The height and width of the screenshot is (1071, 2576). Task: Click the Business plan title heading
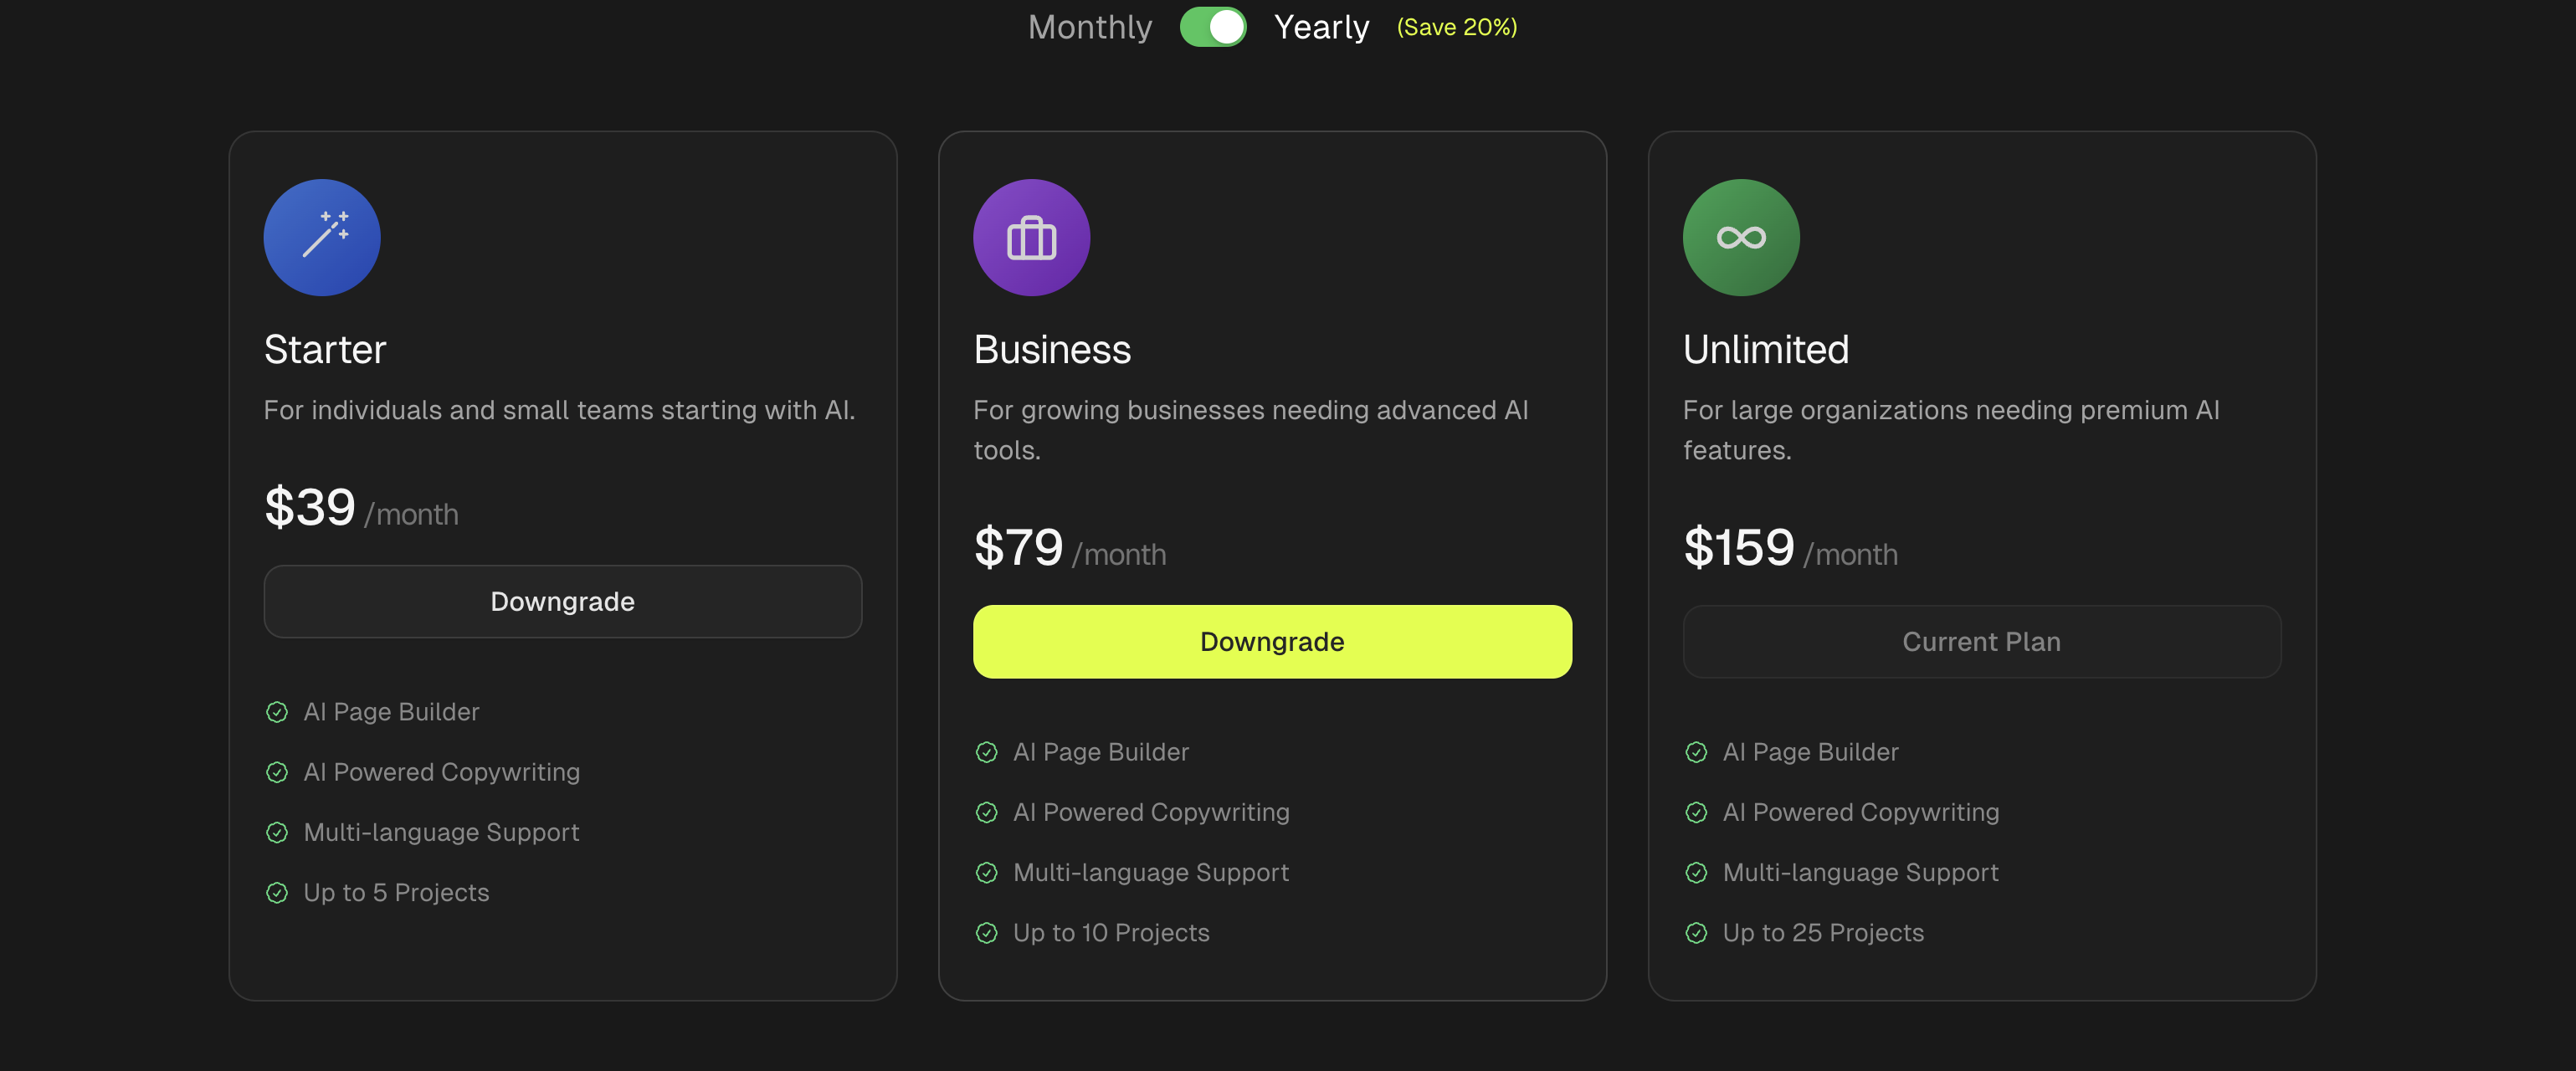point(1052,349)
